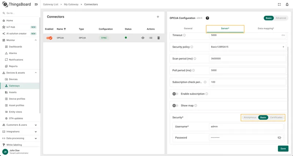This screenshot has width=293, height=156.
Task: Click the Notifications icon in sidebar
Action: coord(6,60)
